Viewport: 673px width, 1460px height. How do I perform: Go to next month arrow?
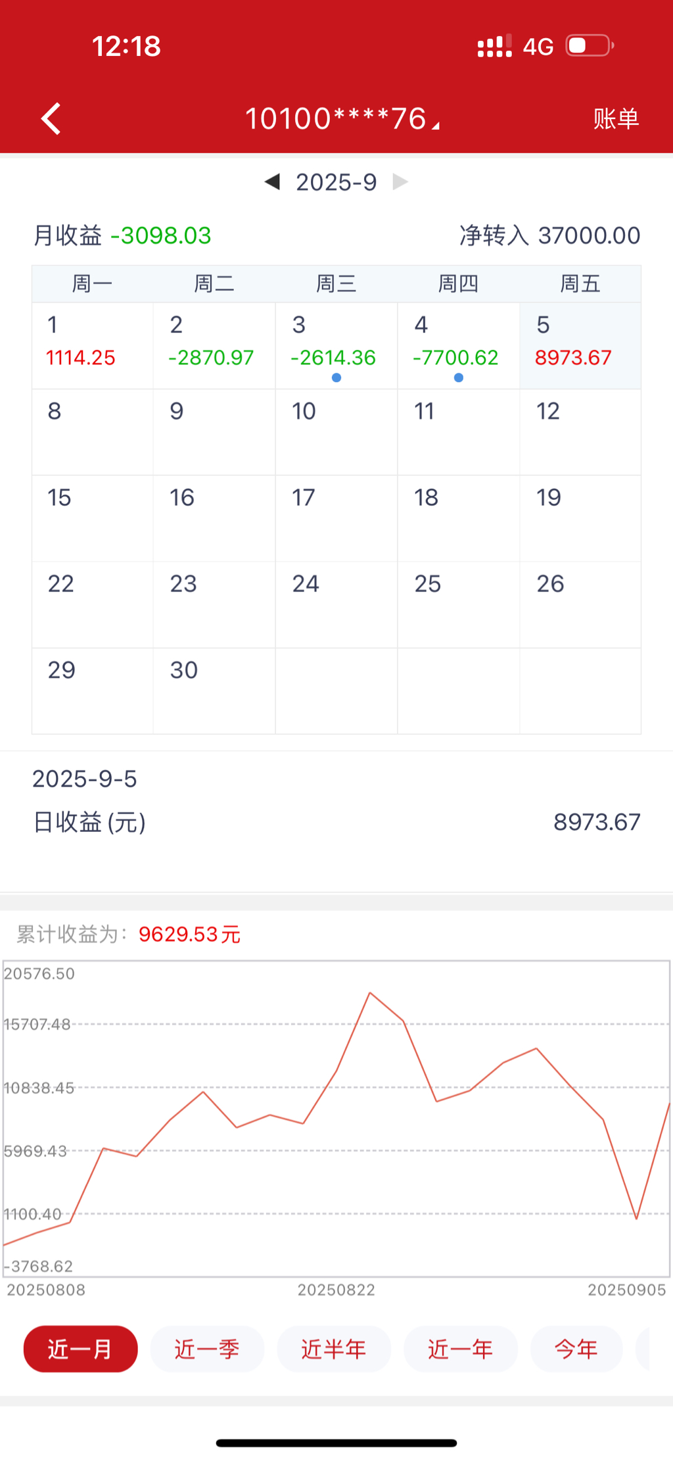pos(400,182)
